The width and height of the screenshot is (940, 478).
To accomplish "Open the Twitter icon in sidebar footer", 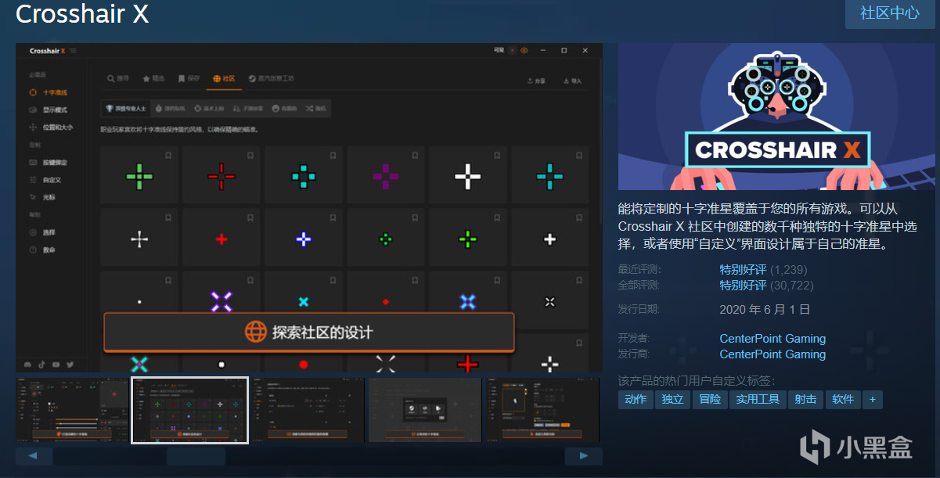I will coord(70,365).
